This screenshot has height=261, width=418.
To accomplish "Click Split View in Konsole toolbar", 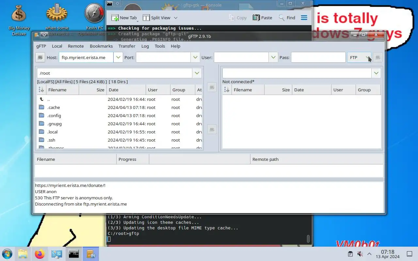I will click(x=157, y=18).
